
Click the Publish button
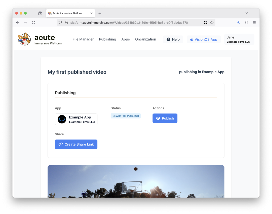pos(165,118)
